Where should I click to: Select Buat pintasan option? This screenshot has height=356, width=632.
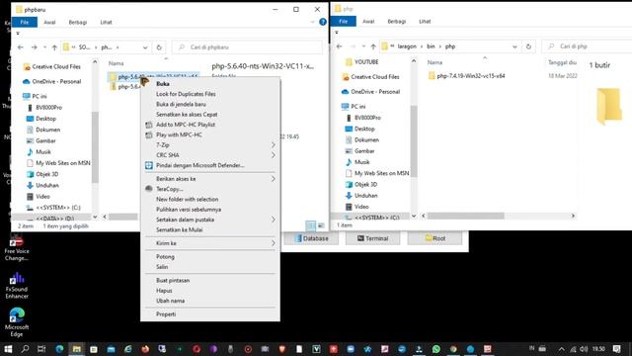tap(173, 280)
